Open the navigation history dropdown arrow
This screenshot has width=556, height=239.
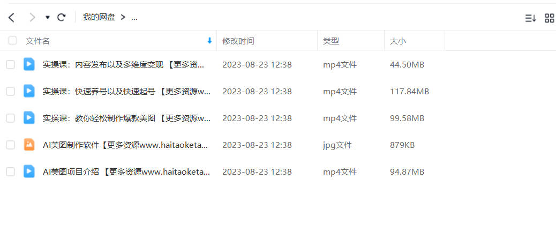pyautogui.click(x=48, y=17)
